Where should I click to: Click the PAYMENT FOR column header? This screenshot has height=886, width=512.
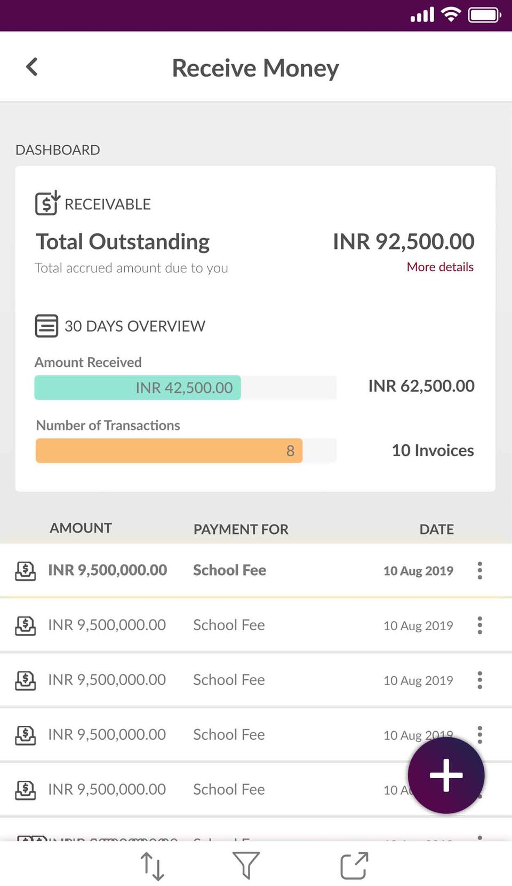[241, 529]
